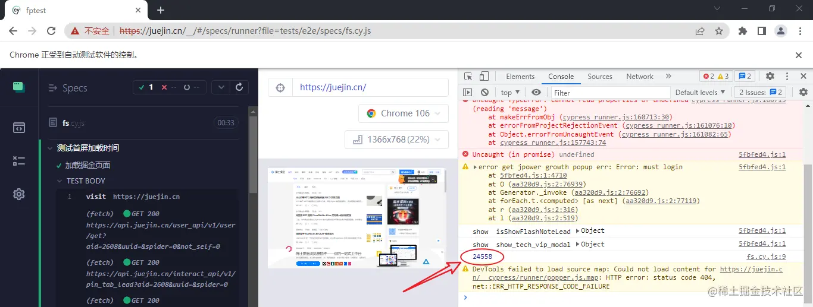Open the Chrome profile avatar

[x=780, y=31]
